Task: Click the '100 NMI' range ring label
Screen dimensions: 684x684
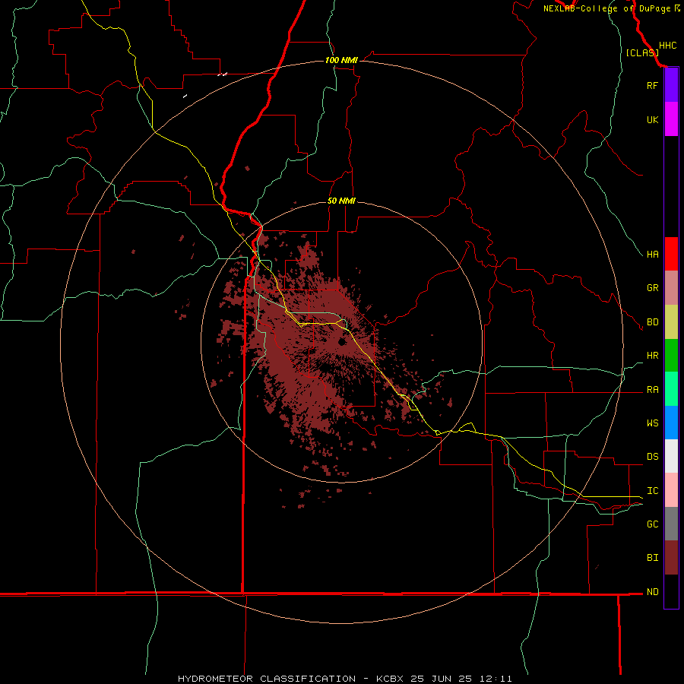Action: click(x=341, y=60)
